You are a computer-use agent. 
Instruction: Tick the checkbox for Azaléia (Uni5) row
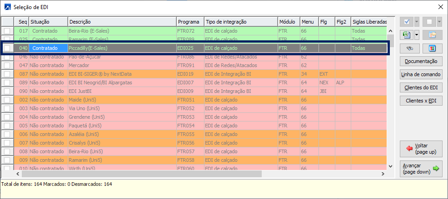7,134
